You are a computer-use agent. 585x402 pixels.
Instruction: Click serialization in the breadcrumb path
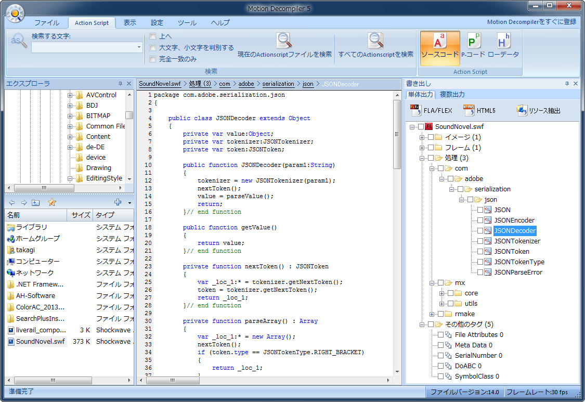tap(278, 84)
